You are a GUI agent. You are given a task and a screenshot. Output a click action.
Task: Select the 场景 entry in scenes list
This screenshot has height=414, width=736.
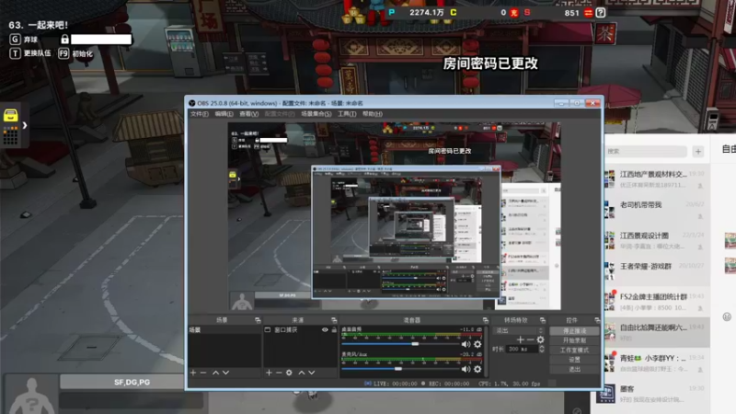click(x=224, y=330)
